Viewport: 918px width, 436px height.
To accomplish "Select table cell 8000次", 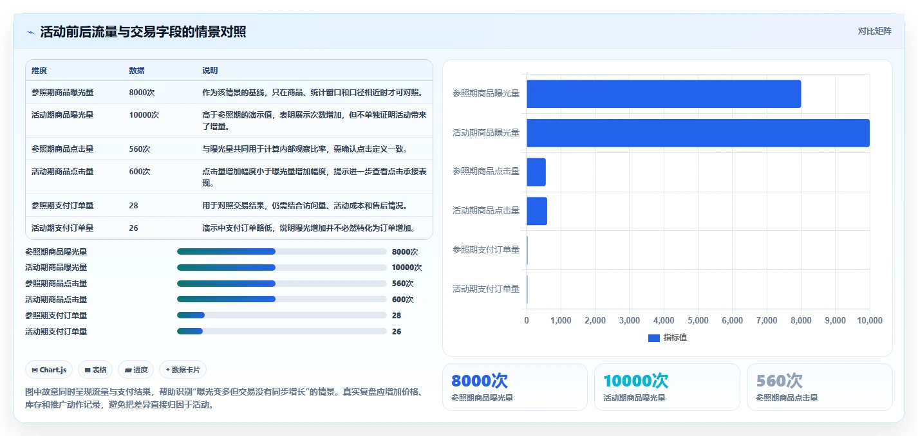I will 142,93.
